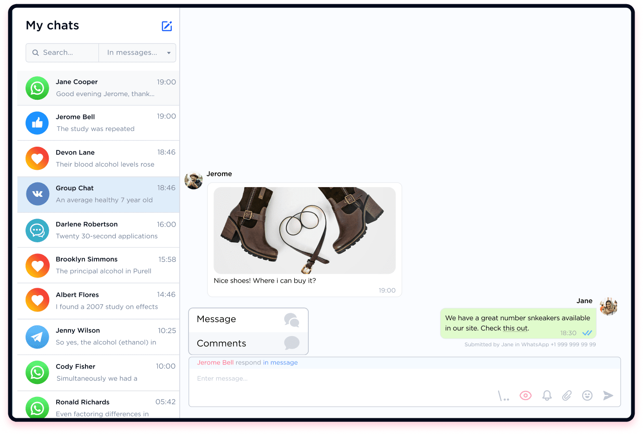Send the message with the arrow icon
Screen dimensions: 643x434
[608, 395]
